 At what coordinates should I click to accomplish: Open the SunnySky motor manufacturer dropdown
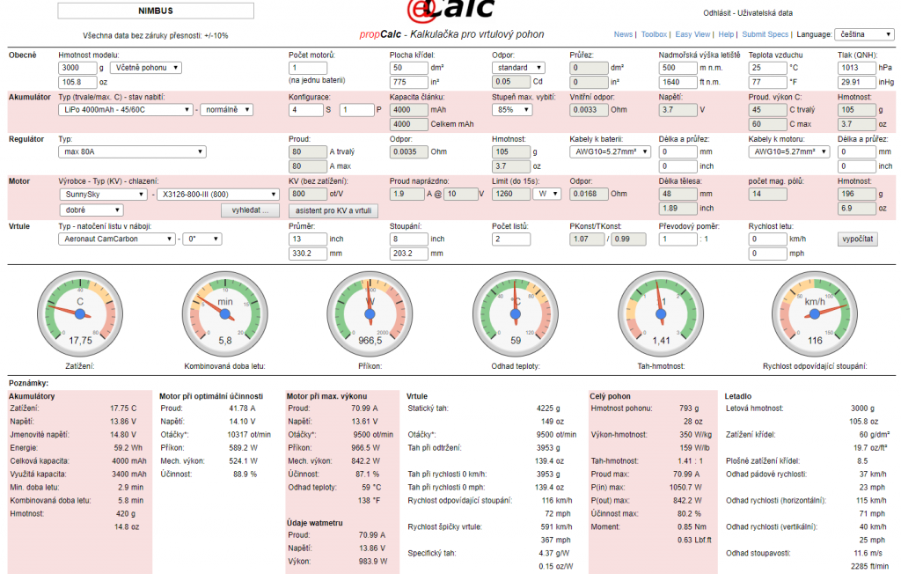point(103,195)
